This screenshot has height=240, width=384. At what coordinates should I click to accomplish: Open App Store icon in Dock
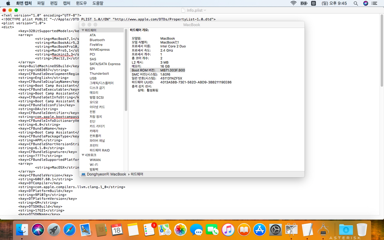tap(260, 230)
